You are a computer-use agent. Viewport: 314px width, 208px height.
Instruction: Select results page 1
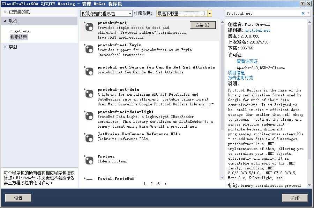(x=144, y=184)
